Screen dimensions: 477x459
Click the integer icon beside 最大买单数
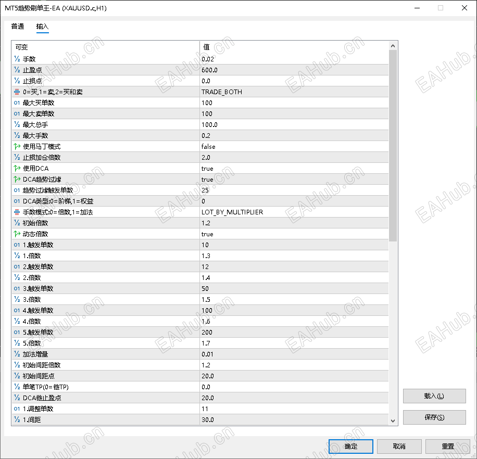(x=17, y=103)
